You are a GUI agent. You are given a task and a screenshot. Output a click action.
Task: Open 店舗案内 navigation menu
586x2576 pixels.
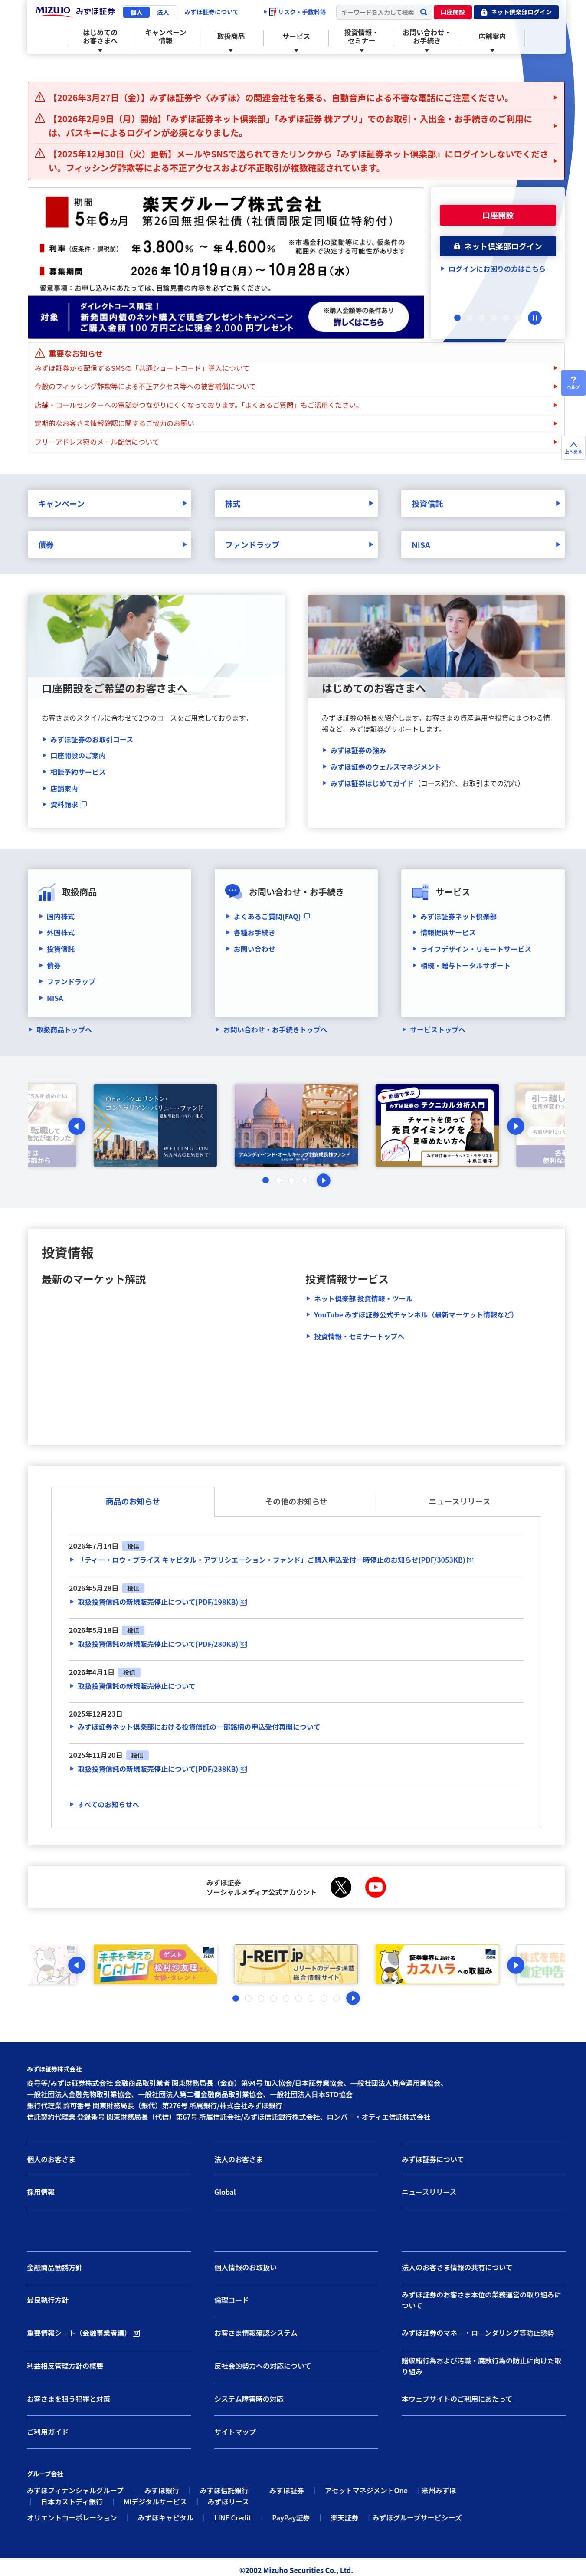point(492,39)
